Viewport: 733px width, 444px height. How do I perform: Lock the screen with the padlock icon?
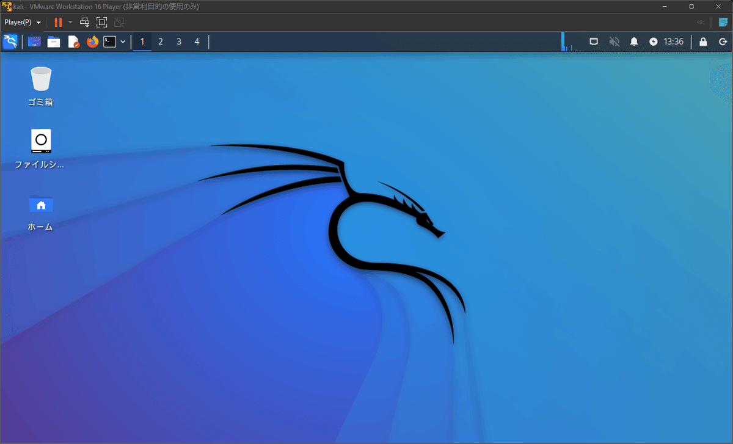click(x=703, y=42)
